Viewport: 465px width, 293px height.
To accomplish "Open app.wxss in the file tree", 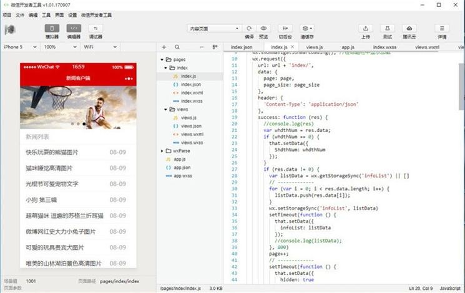I will click(190, 176).
